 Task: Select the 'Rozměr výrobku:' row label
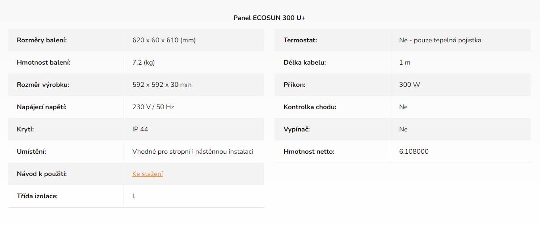43,85
